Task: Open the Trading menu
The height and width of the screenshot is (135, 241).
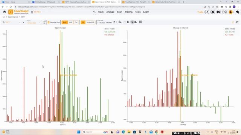Action: click(x=128, y=12)
